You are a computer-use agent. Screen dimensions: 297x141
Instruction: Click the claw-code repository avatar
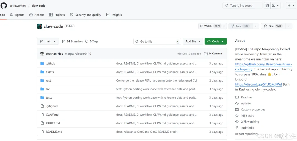(39, 26)
